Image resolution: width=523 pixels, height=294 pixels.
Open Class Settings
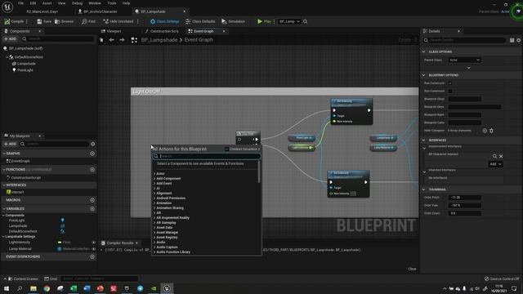[164, 21]
